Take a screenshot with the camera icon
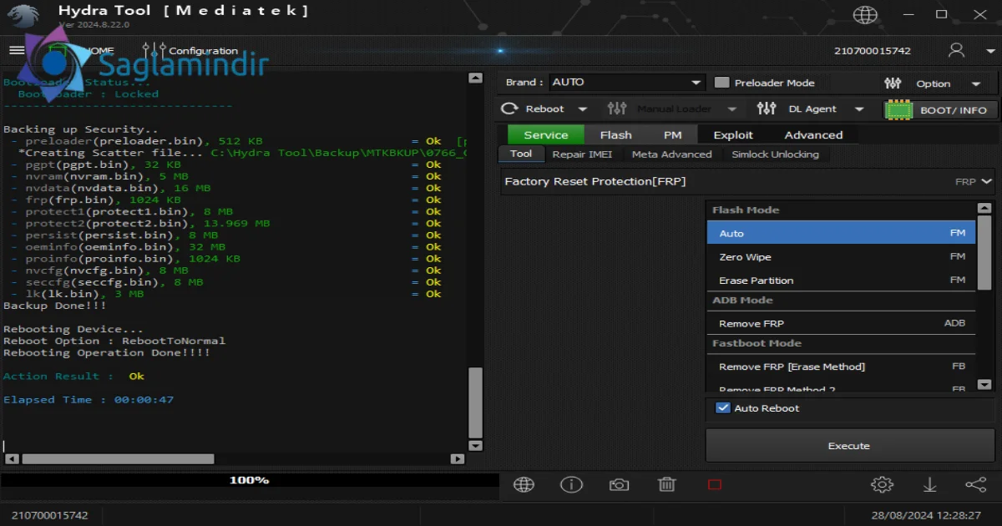 tap(619, 484)
